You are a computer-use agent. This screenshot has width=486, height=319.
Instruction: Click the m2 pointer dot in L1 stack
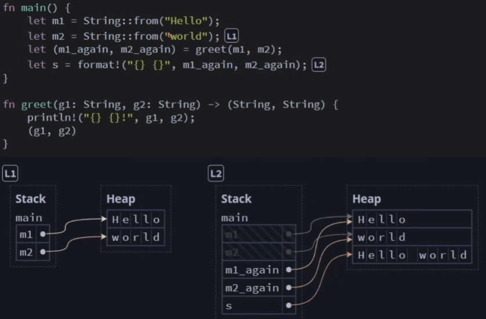43,252
